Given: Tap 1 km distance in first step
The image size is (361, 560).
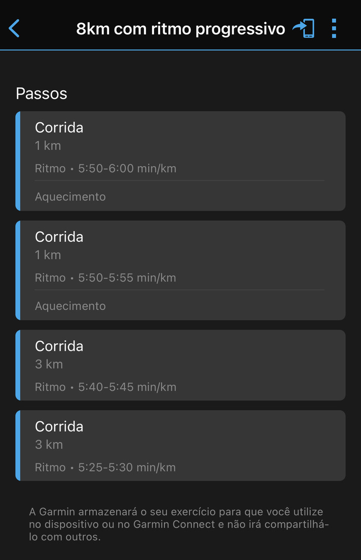Looking at the screenshot, I should point(48,146).
